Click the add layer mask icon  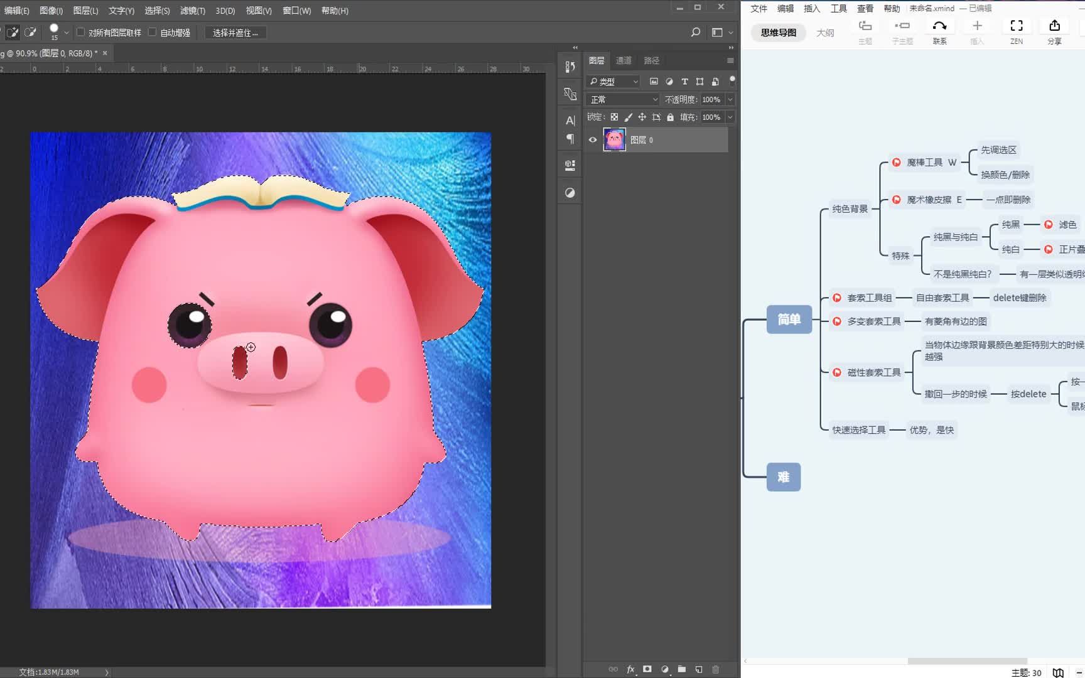pyautogui.click(x=647, y=669)
